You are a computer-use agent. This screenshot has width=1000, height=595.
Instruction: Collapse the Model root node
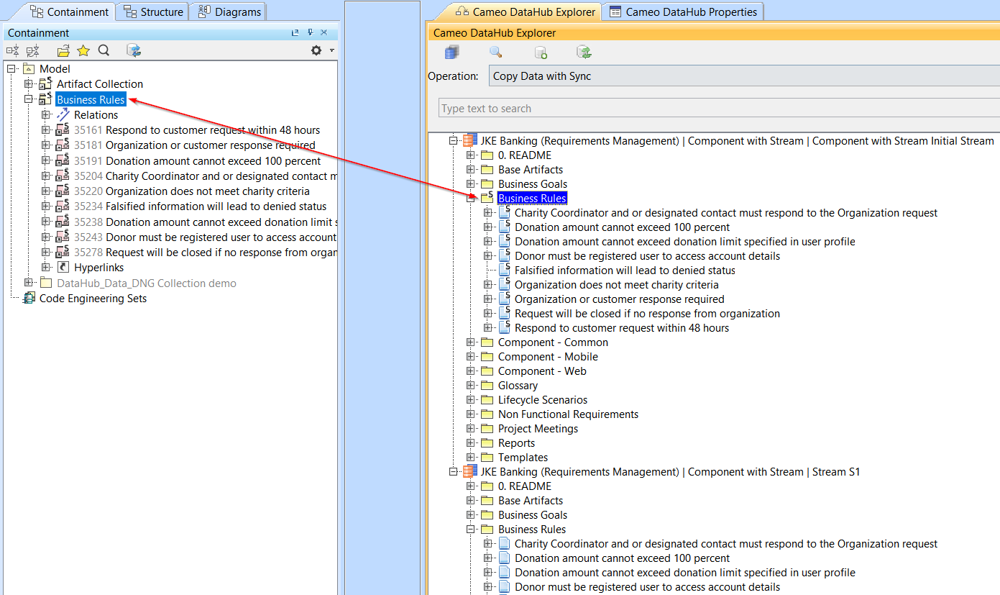point(12,69)
